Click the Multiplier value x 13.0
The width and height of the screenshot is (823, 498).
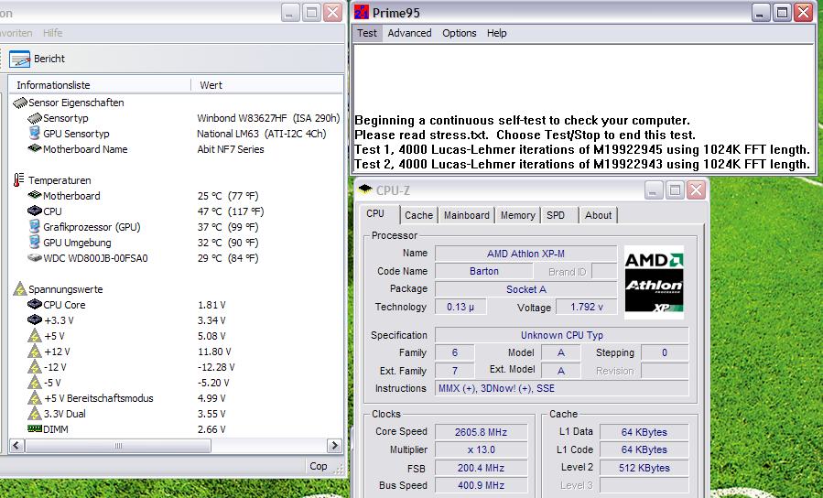click(481, 449)
